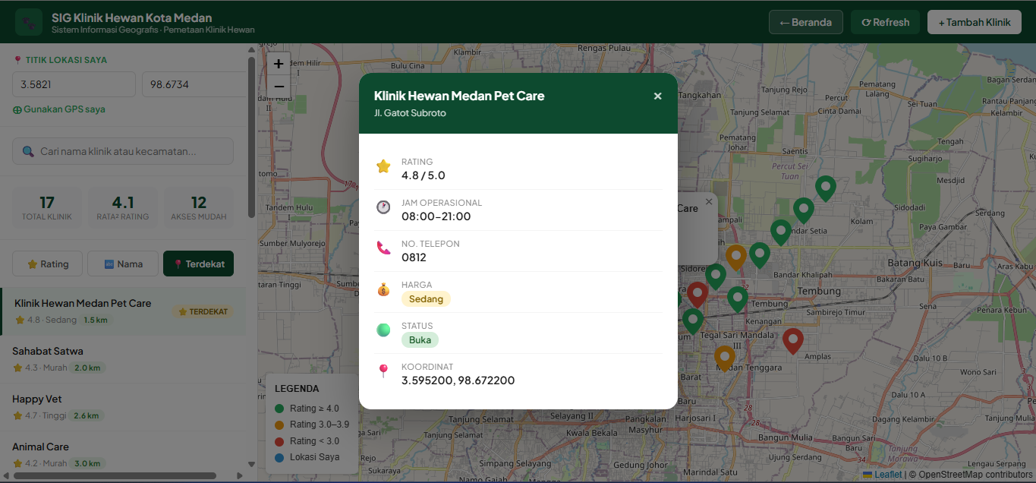This screenshot has width=1036, height=483.
Task: Click the 17 Total Klinik stat card
Action: pos(47,208)
